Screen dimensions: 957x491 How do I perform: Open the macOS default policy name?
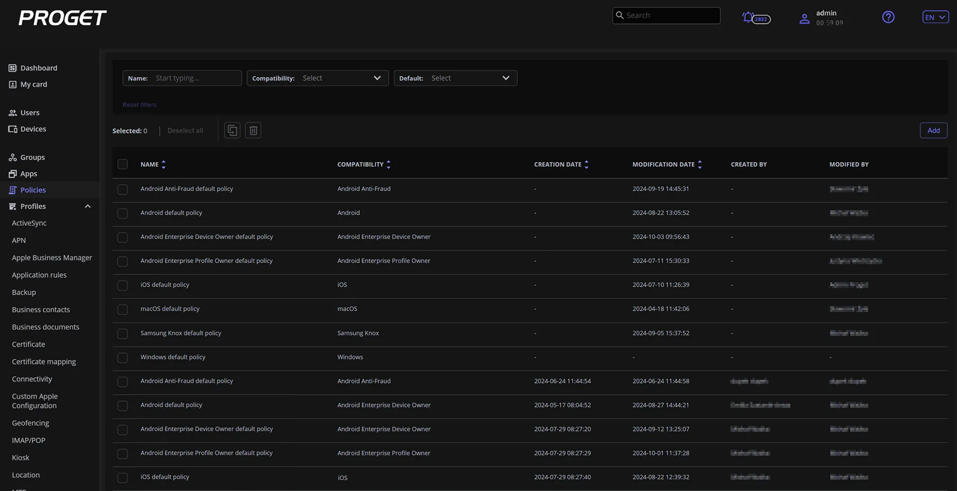169,309
